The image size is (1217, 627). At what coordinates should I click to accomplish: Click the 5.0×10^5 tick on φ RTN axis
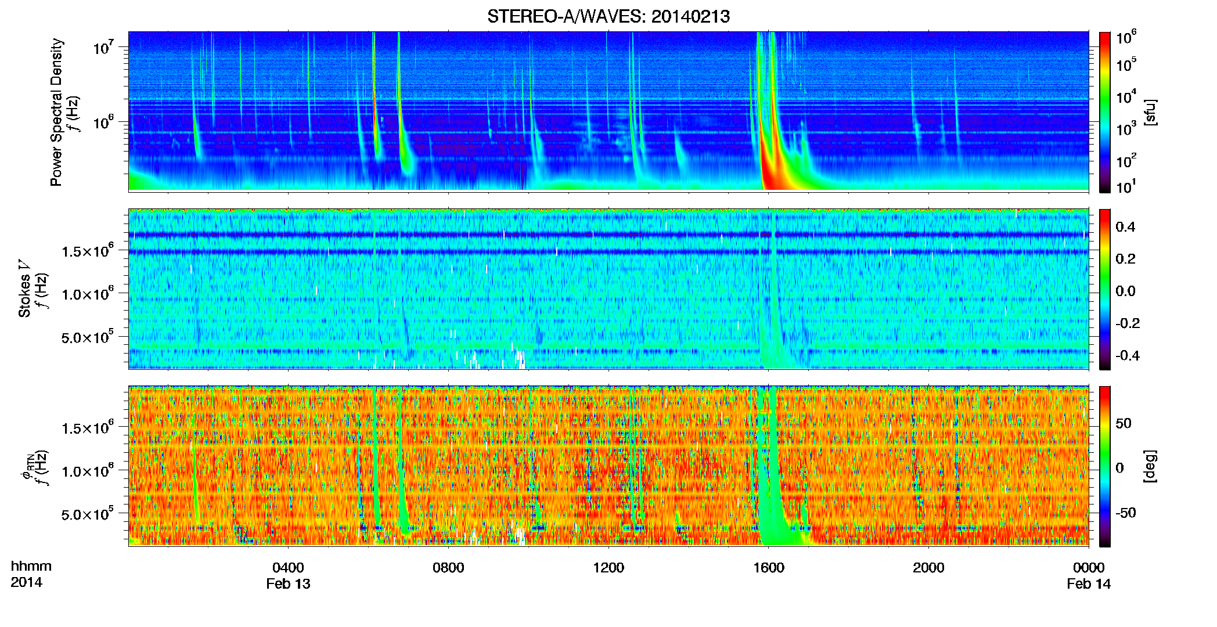point(87,514)
